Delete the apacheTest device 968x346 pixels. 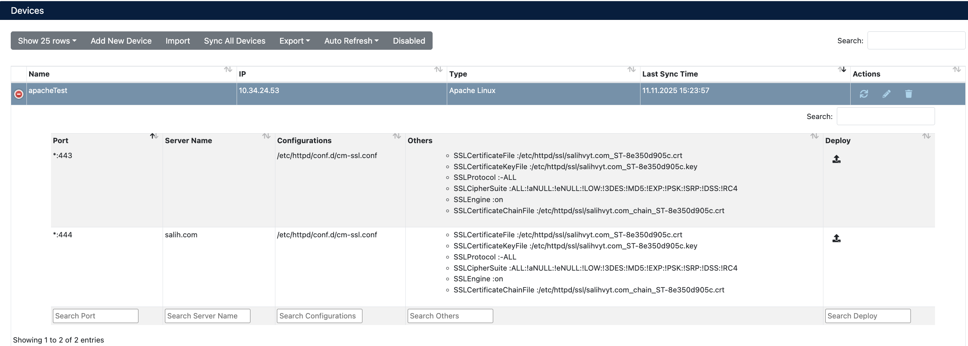(908, 94)
